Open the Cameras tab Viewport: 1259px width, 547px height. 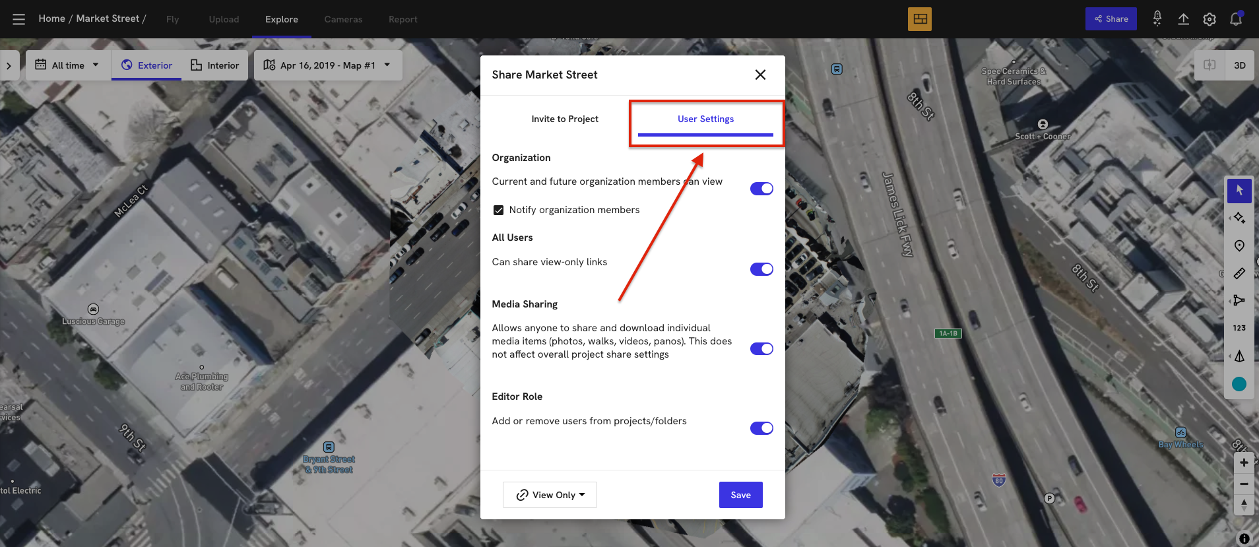pos(343,19)
